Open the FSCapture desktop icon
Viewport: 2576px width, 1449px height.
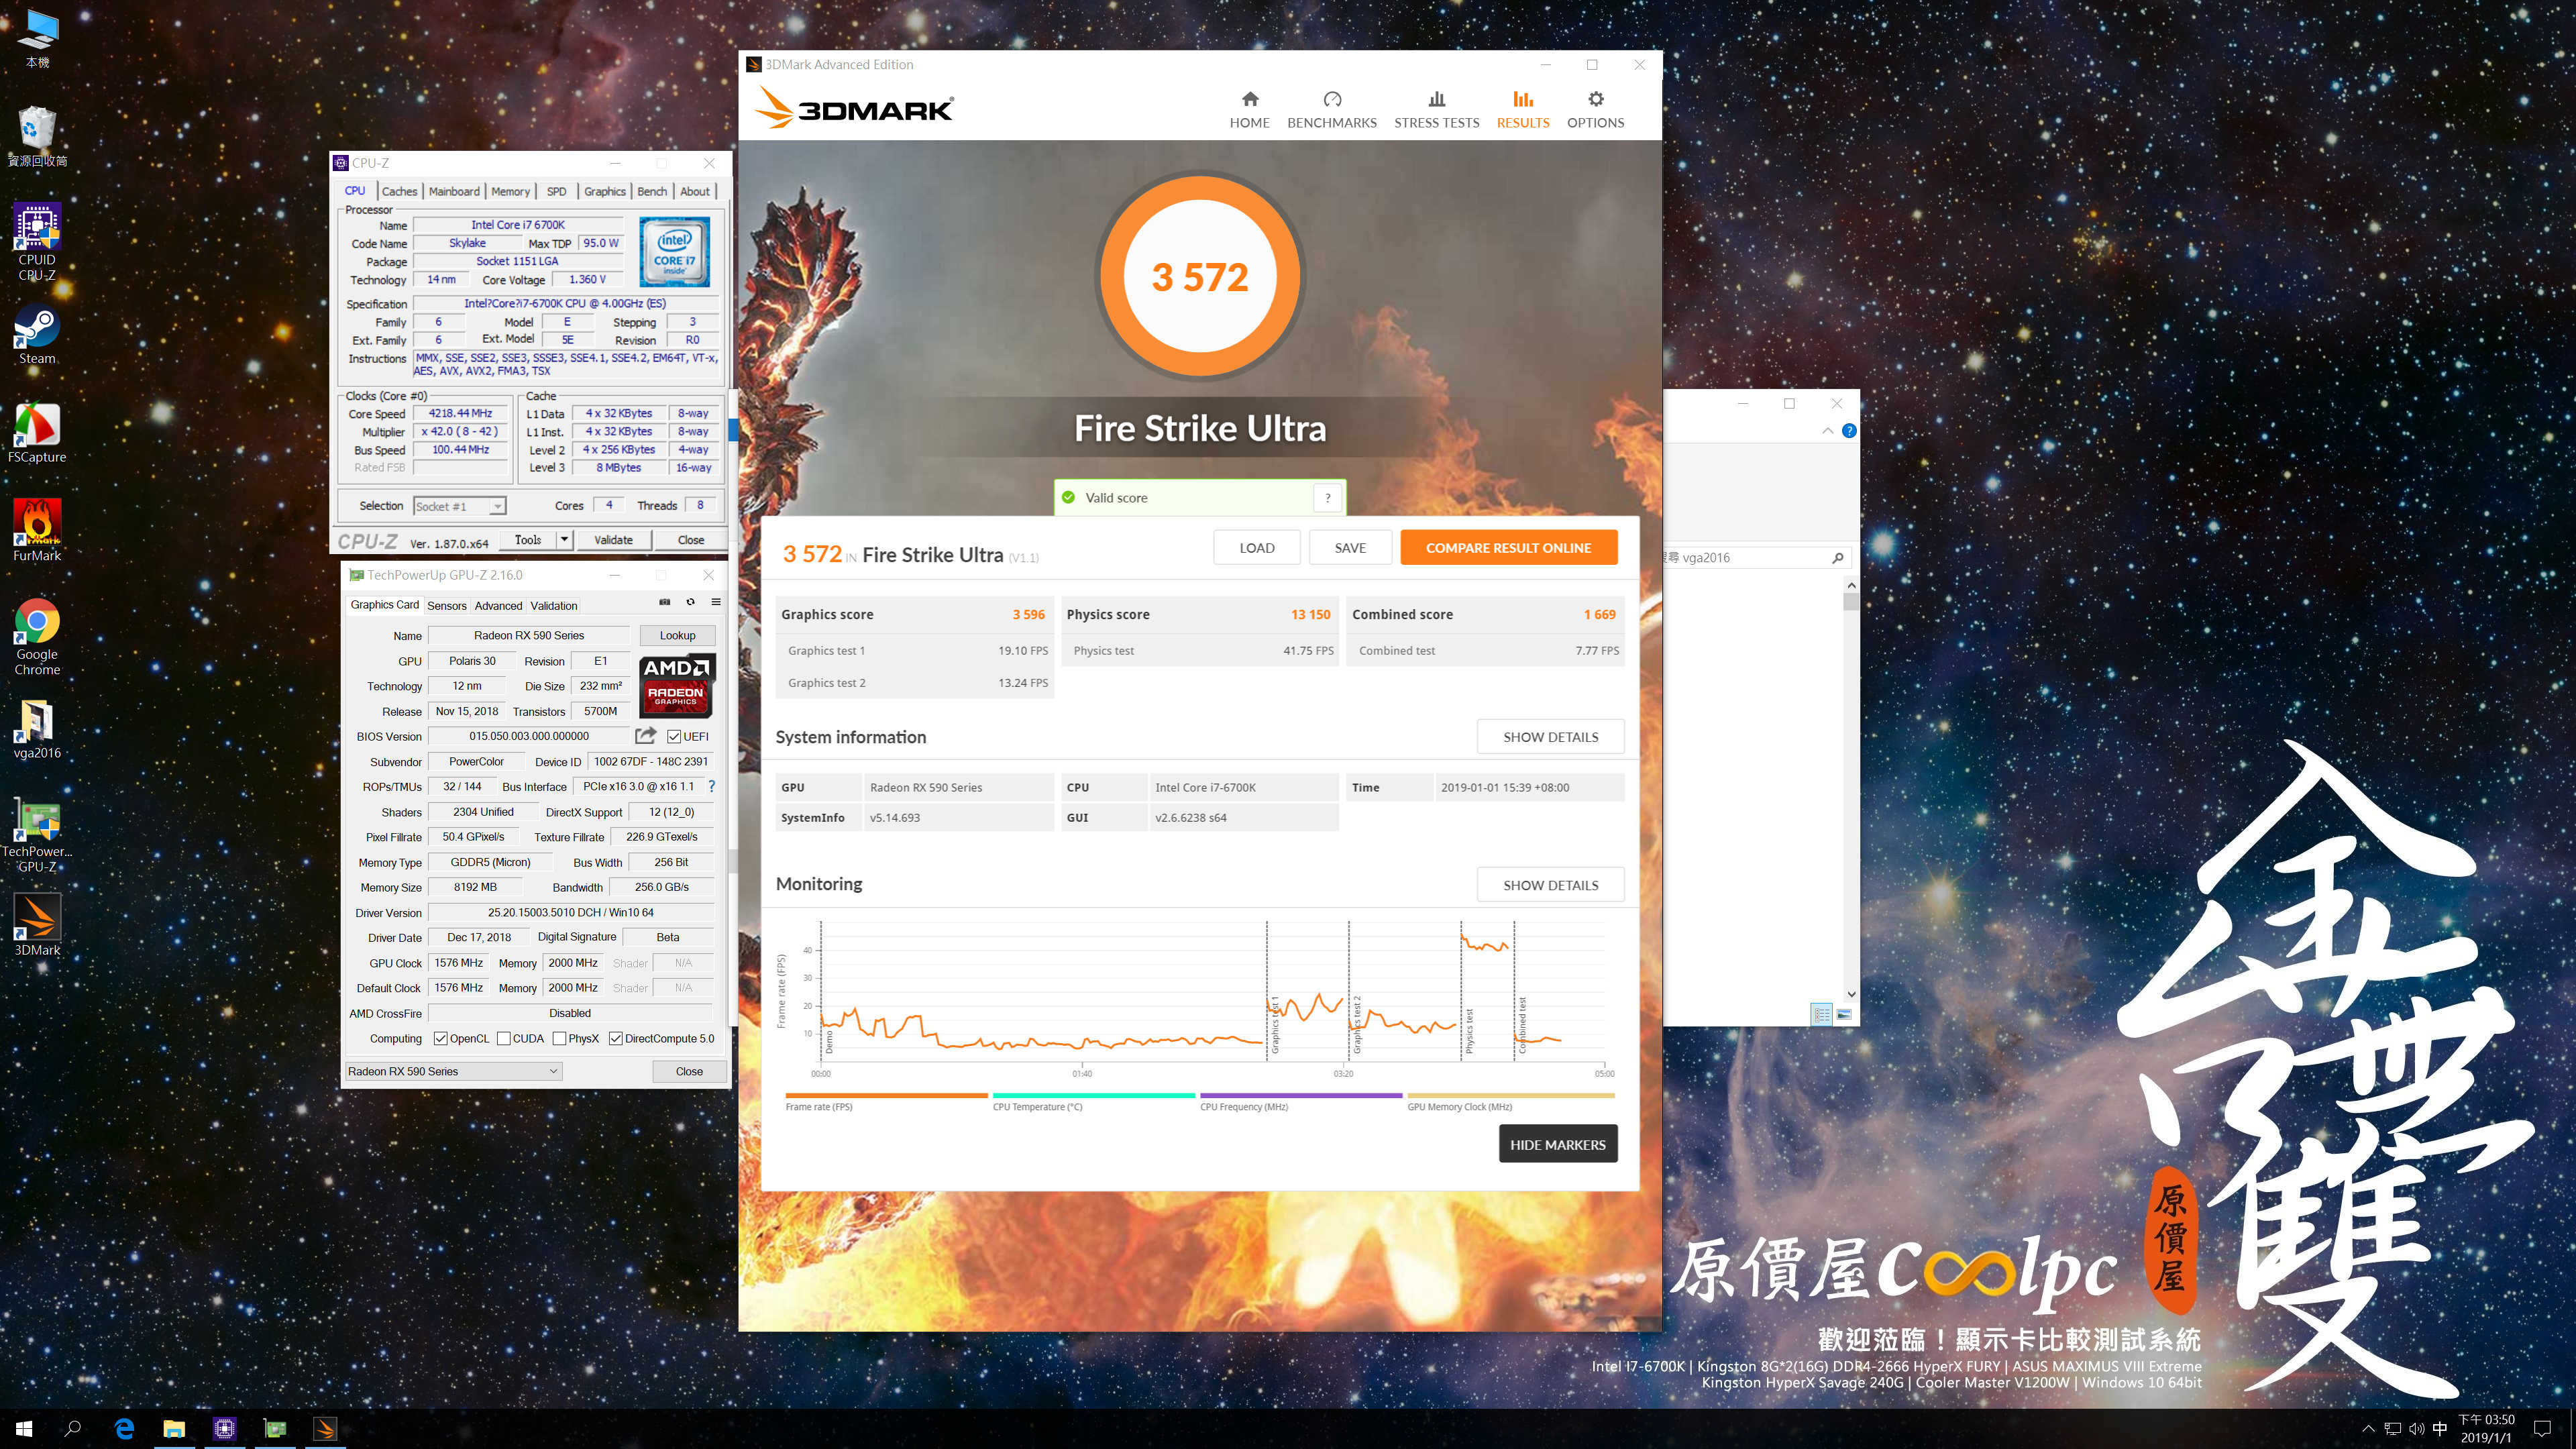pos(37,434)
